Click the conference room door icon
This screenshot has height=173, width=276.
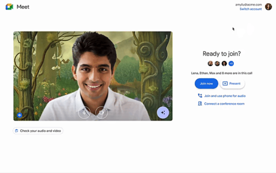click(x=200, y=104)
